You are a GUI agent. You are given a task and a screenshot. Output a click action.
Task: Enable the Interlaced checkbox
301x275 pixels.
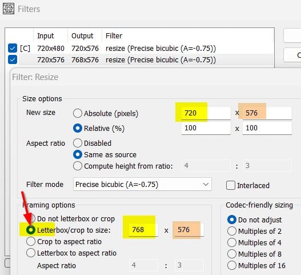(x=231, y=185)
